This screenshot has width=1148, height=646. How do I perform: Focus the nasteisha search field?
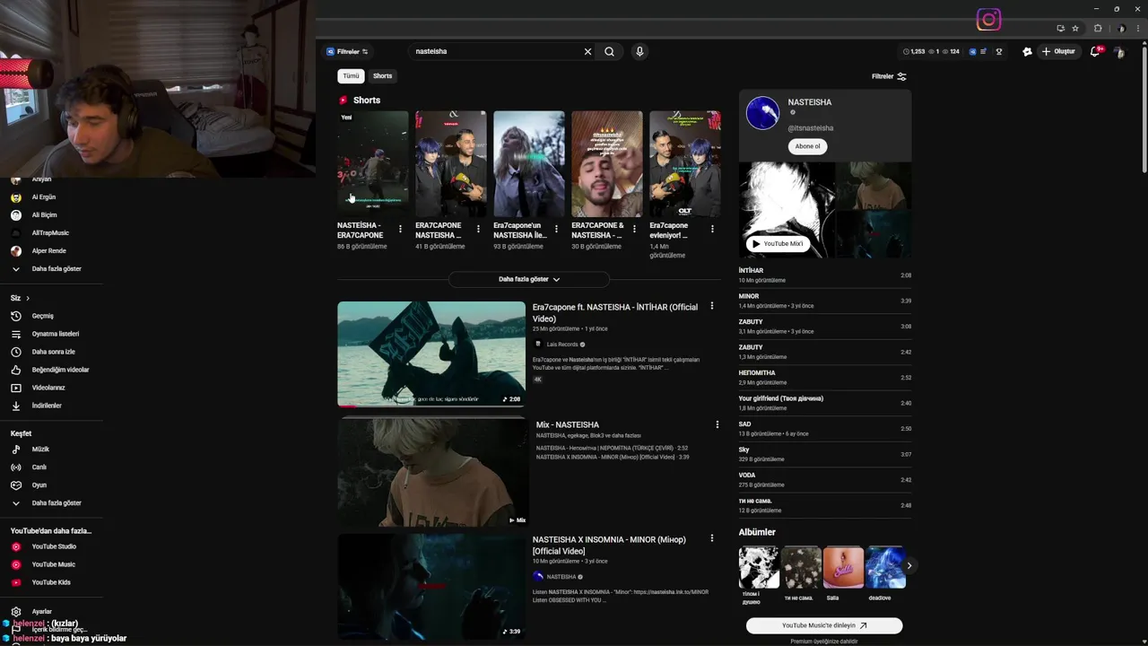coord(496,51)
